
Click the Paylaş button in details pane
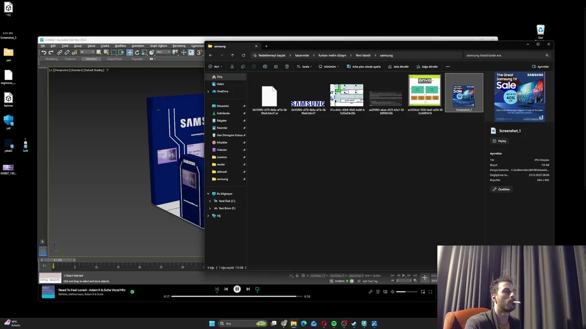click(x=499, y=141)
